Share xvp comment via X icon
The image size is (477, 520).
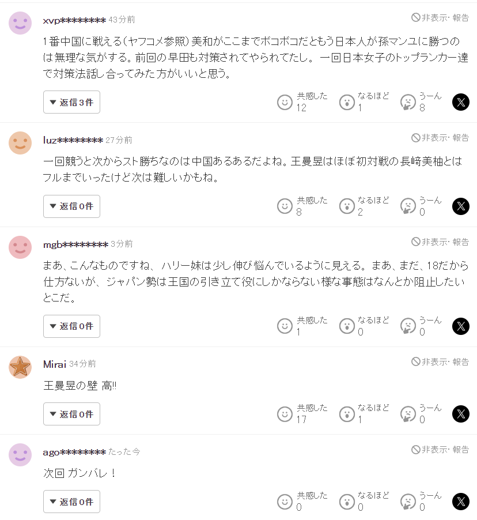[461, 102]
